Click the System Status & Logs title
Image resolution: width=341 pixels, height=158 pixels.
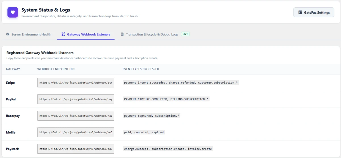[x=46, y=10]
